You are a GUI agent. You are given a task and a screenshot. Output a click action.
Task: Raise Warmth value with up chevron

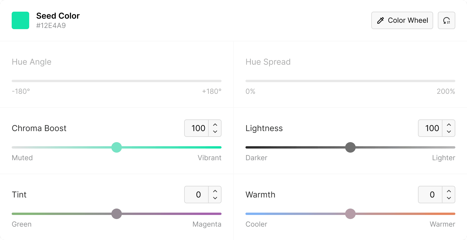point(449,191)
